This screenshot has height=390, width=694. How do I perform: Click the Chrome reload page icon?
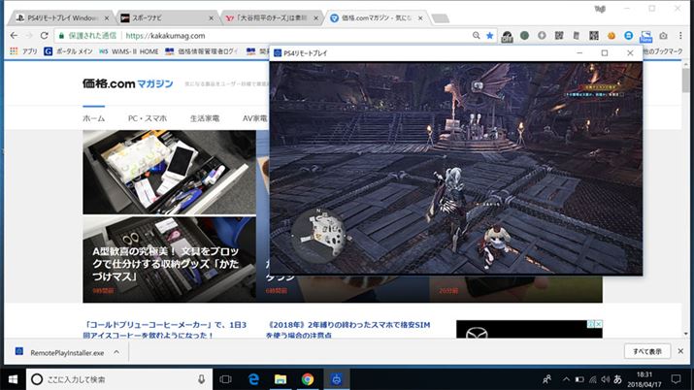[49, 36]
